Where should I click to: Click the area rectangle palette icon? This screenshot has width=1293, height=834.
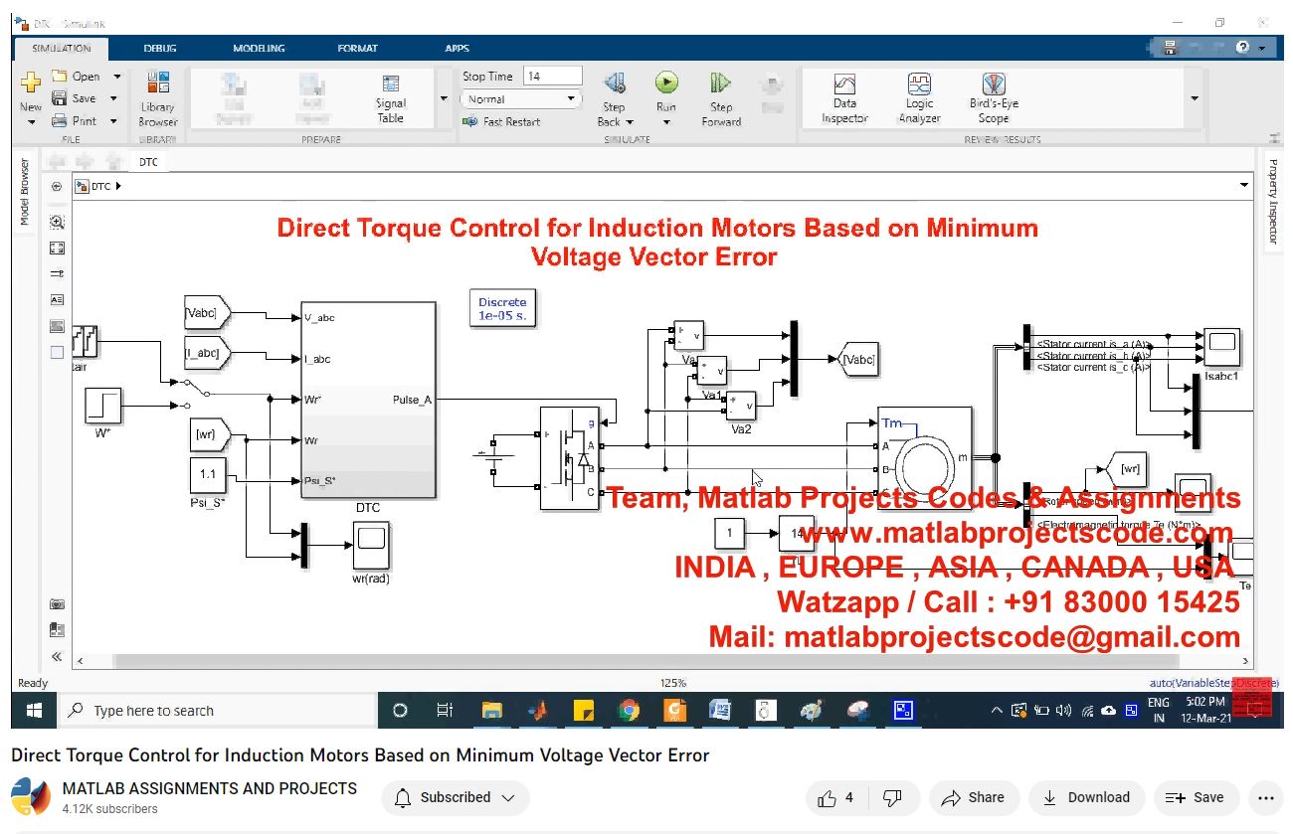(57, 352)
